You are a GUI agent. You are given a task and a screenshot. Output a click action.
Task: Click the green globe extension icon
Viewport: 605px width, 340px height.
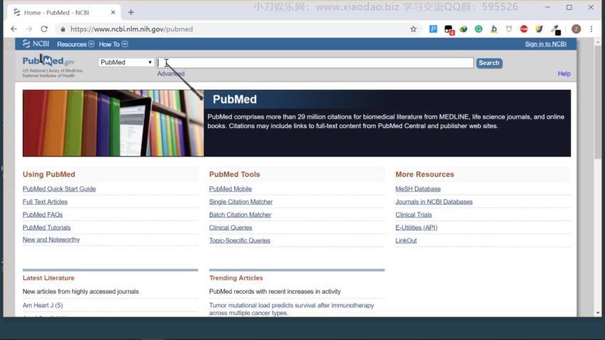click(463, 29)
